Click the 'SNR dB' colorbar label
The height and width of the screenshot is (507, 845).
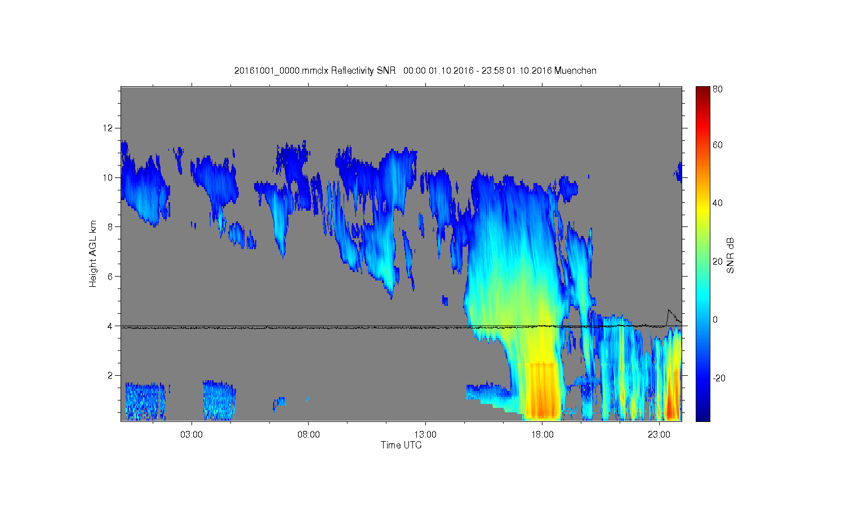731,255
